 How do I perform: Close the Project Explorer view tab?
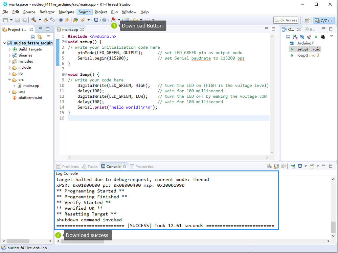click(31, 29)
